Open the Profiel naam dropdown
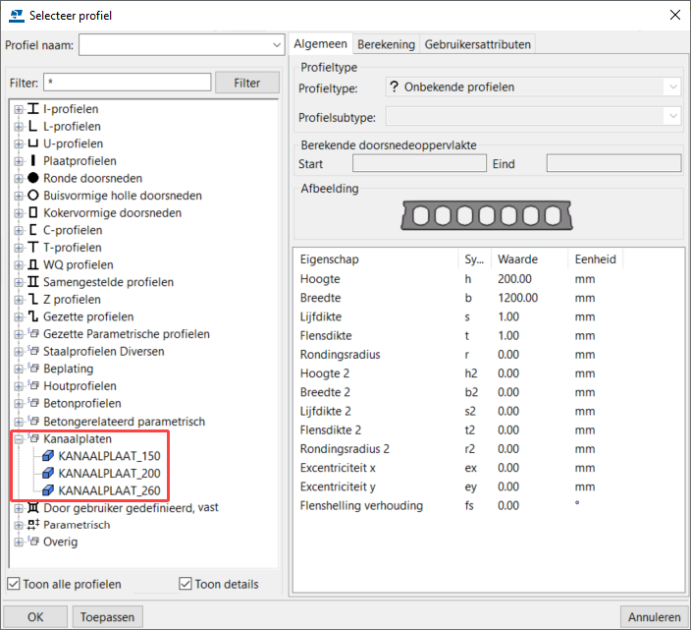Viewport: 691px width, 630px height. tap(277, 45)
